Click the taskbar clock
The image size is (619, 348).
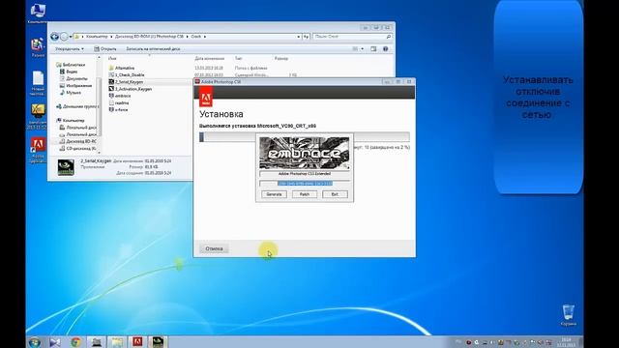pos(566,341)
